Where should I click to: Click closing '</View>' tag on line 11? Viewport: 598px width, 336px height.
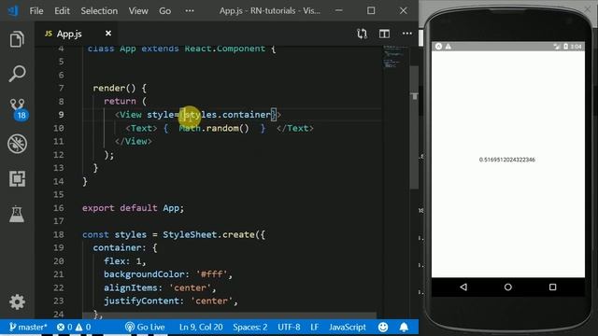tap(134, 141)
